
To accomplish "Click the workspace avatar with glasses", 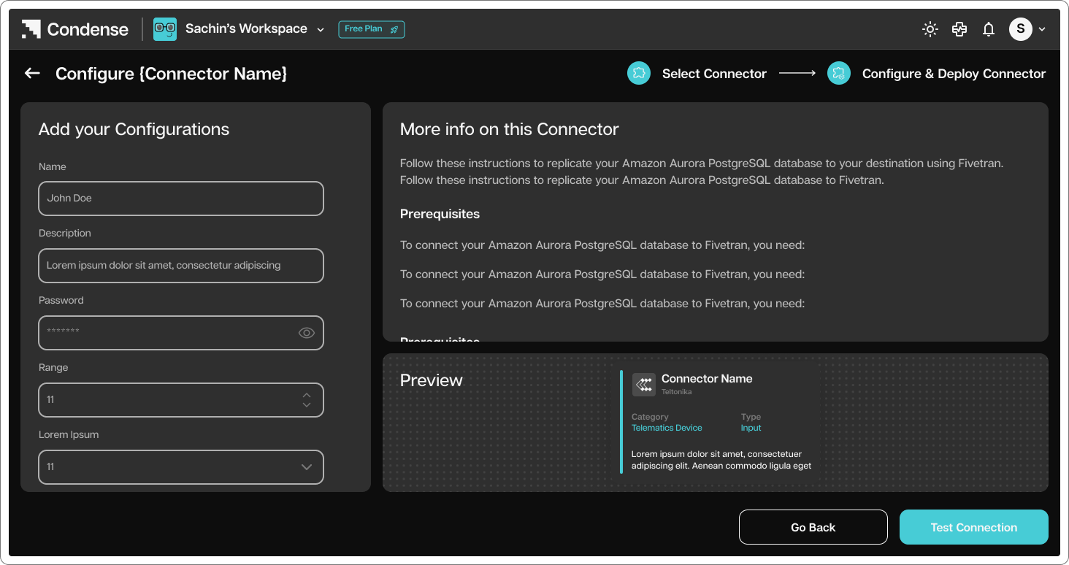I will [165, 29].
